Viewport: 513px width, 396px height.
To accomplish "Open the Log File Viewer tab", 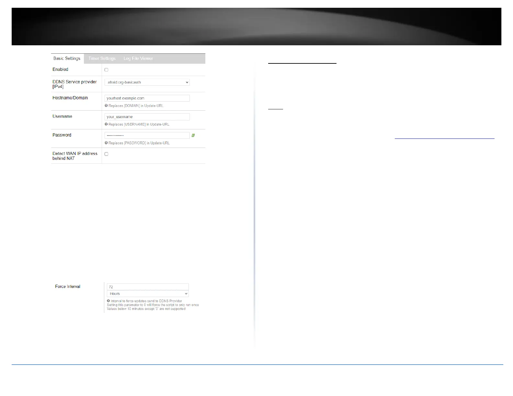I will tap(138, 59).
